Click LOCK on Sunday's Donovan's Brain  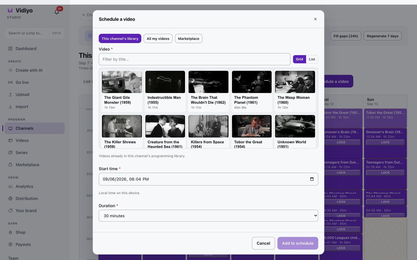pyautogui.click(x=385, y=142)
